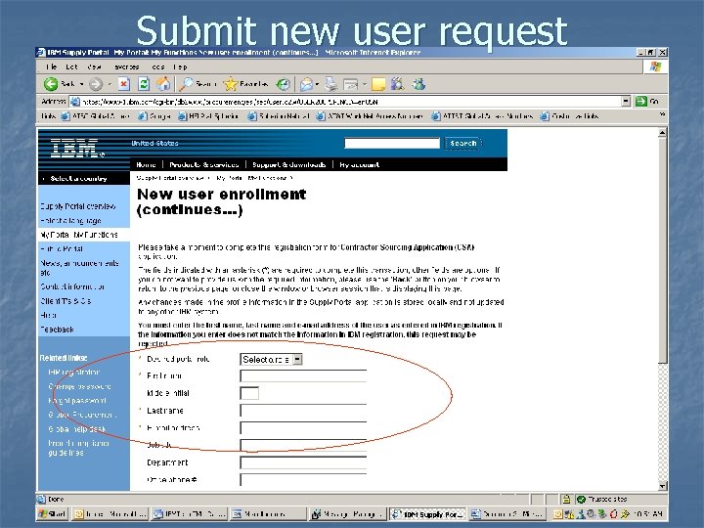Click the IBM logo in page header

77,148
